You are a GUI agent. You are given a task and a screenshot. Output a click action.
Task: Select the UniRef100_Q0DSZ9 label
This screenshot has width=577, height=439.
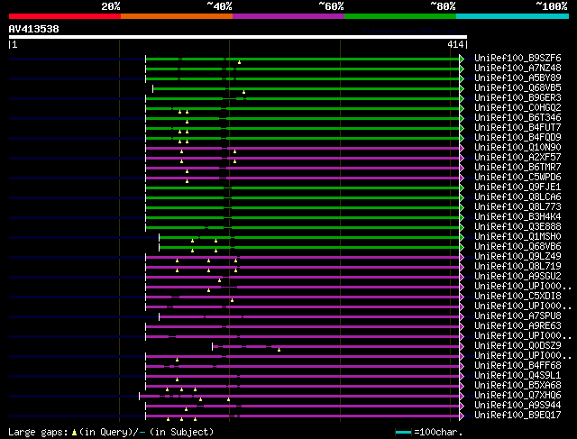(517, 346)
